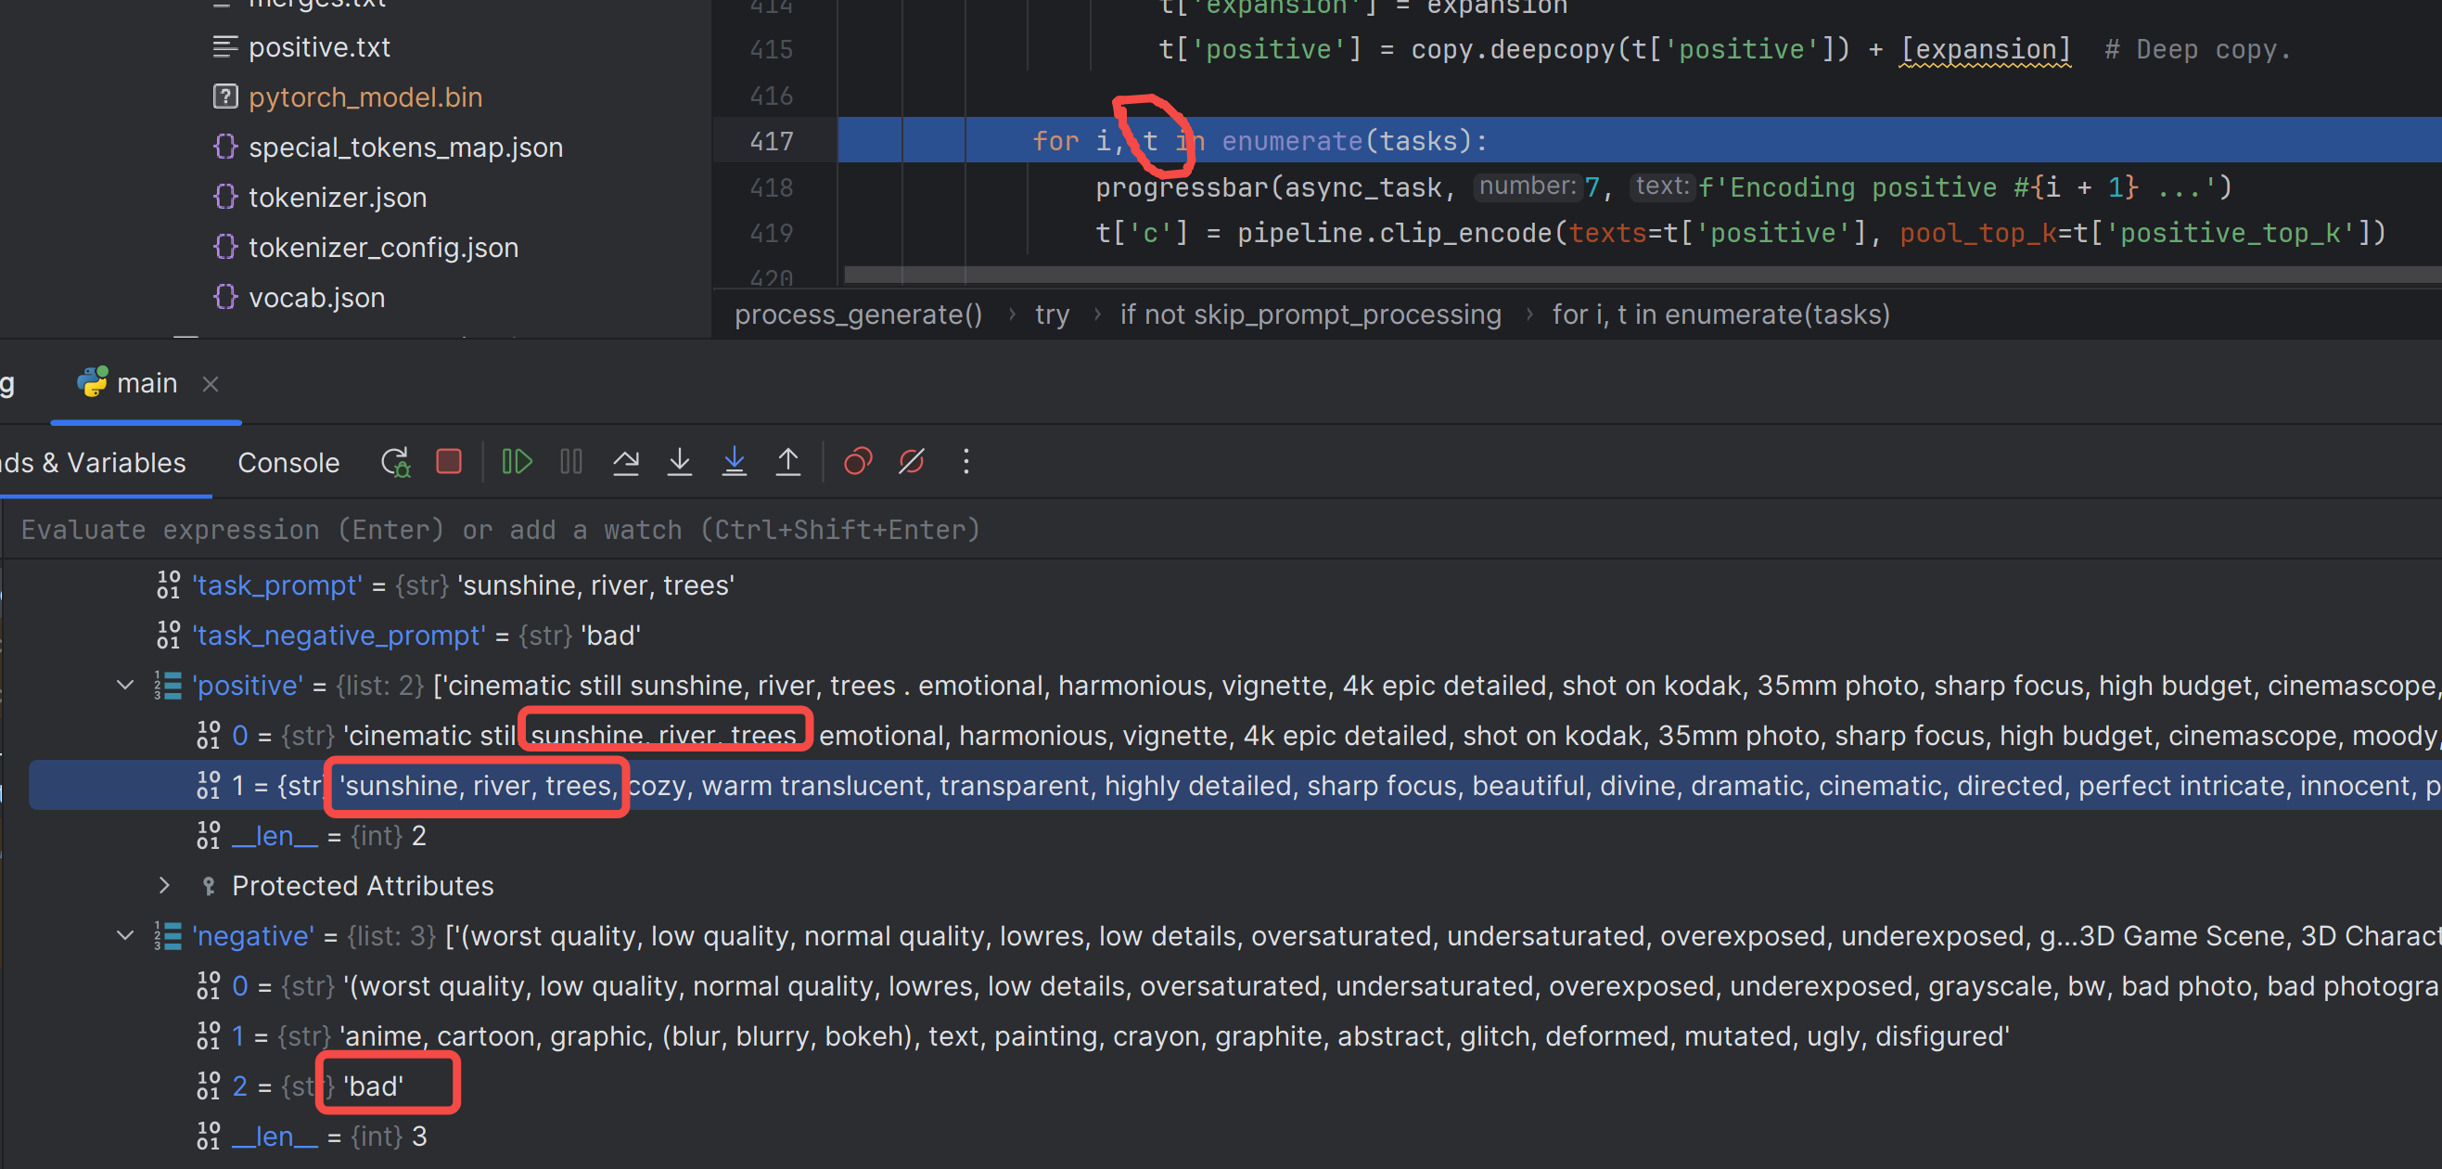Click key icon of Protected Attributes
2442x1169 pixels.
[208, 886]
